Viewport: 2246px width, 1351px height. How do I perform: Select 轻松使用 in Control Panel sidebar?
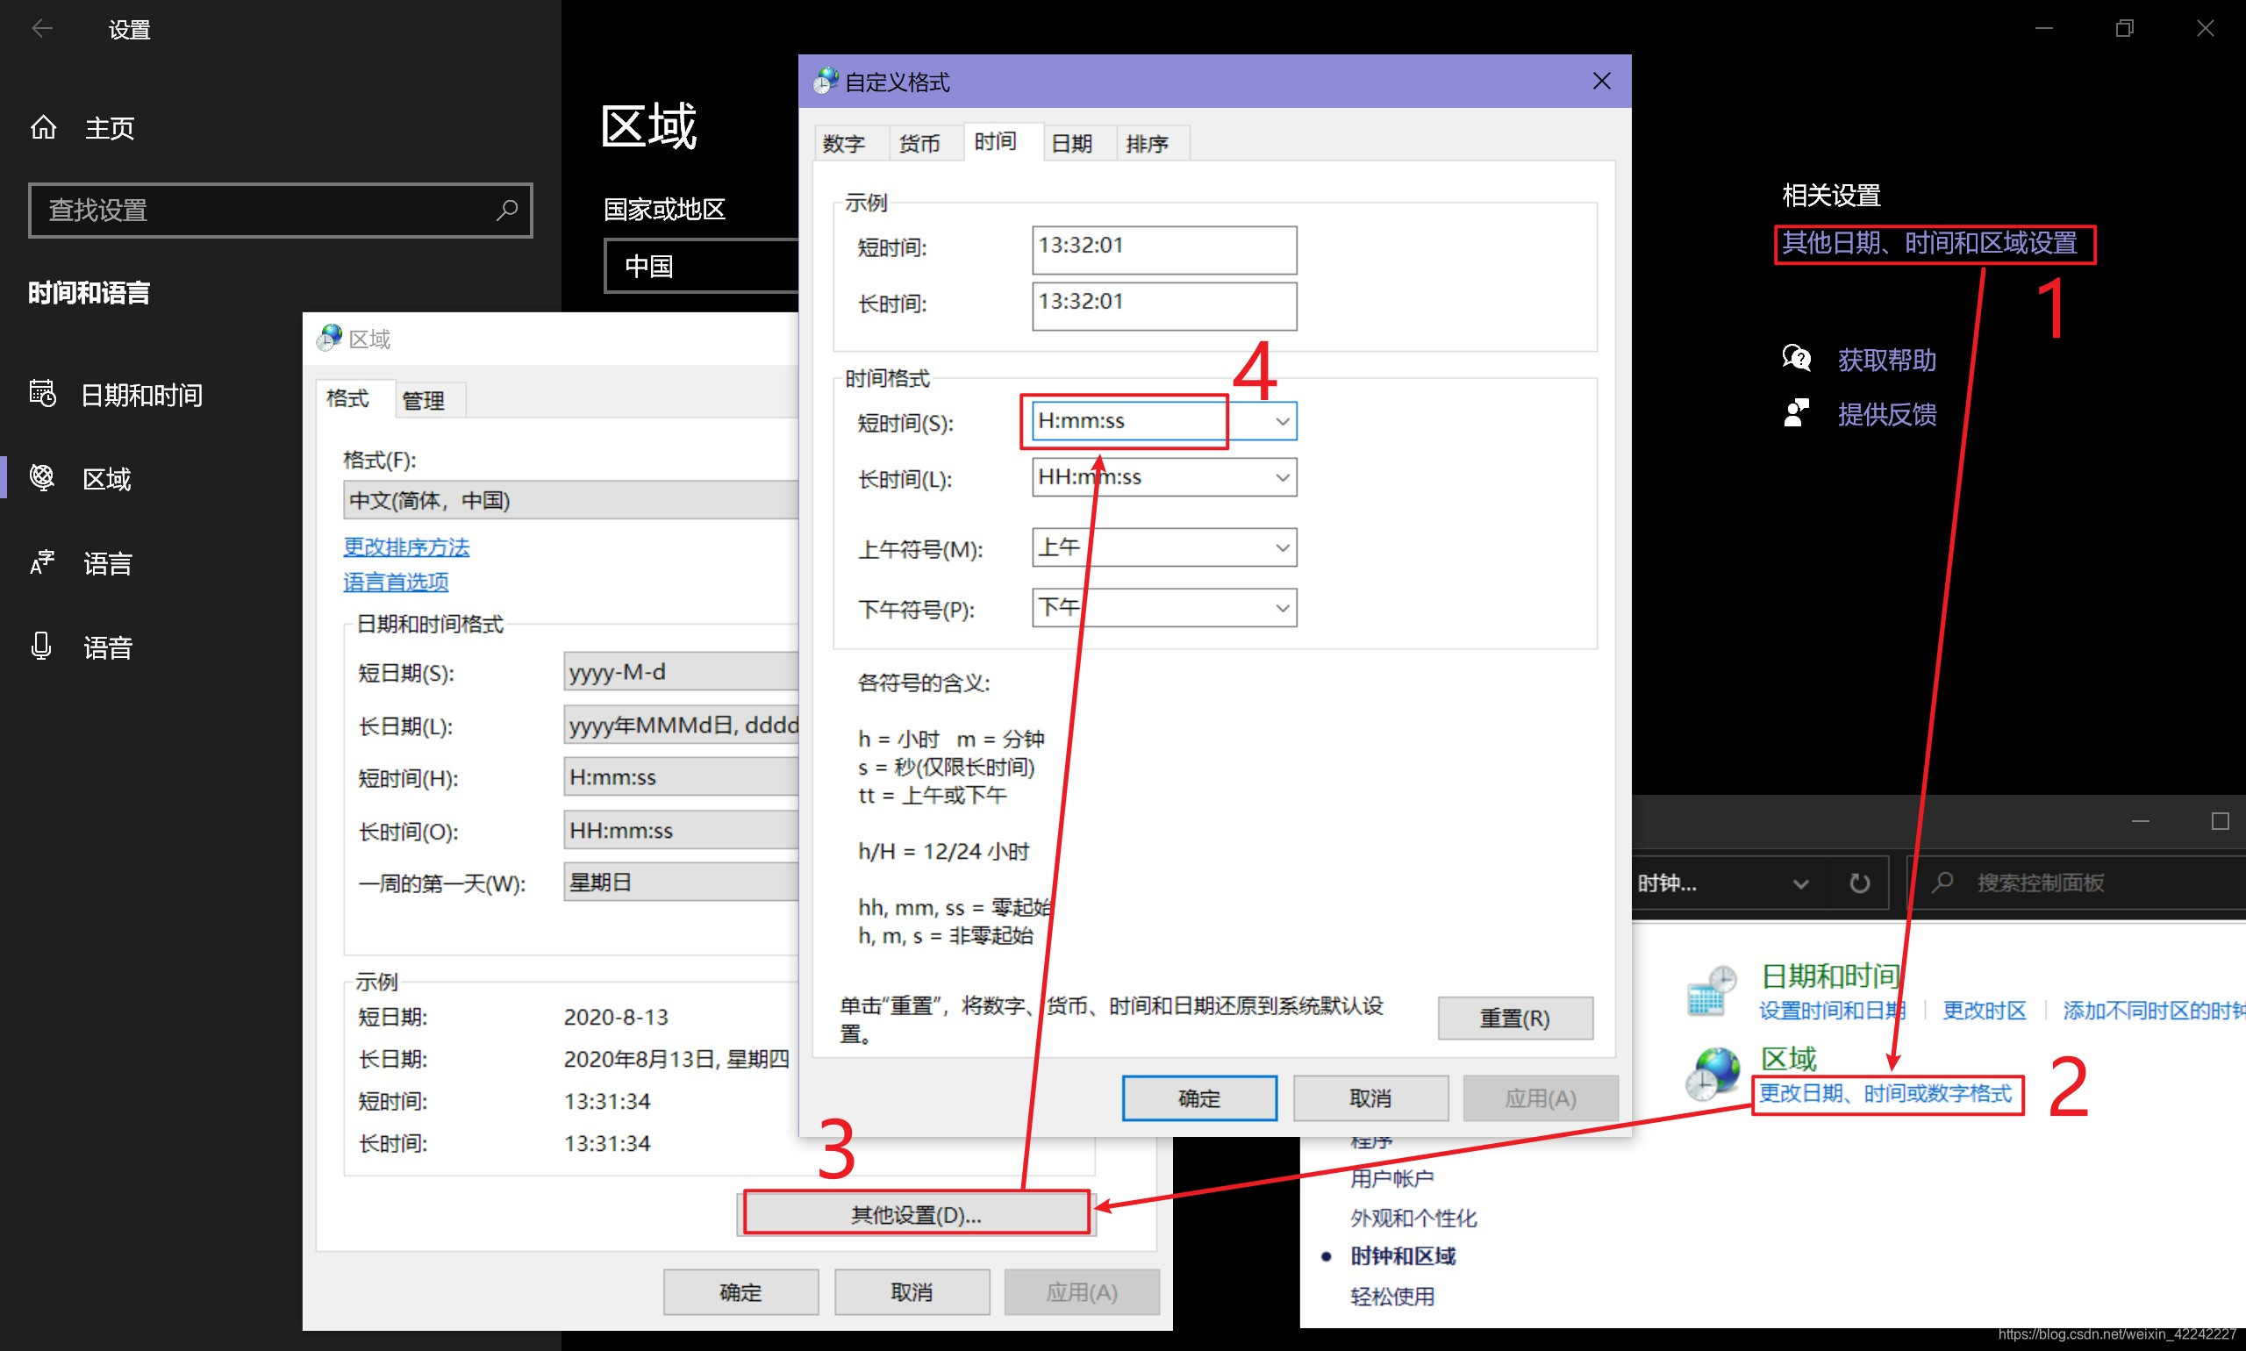[1392, 1297]
